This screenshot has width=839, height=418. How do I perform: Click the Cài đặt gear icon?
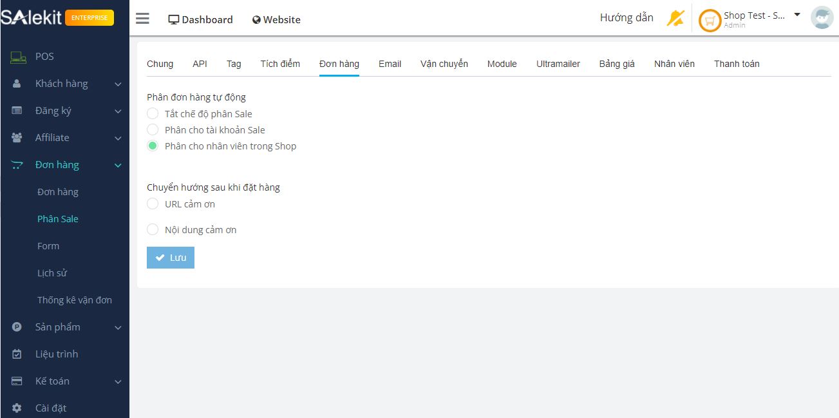pyautogui.click(x=17, y=408)
